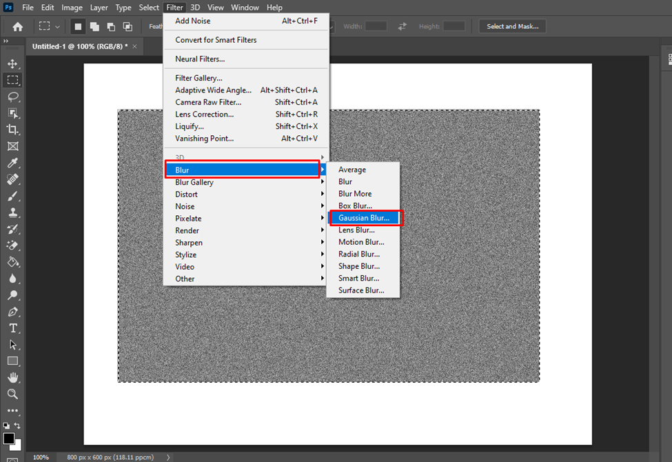The width and height of the screenshot is (672, 462).
Task: Choose Intersect with Selection mode
Action: (x=128, y=27)
